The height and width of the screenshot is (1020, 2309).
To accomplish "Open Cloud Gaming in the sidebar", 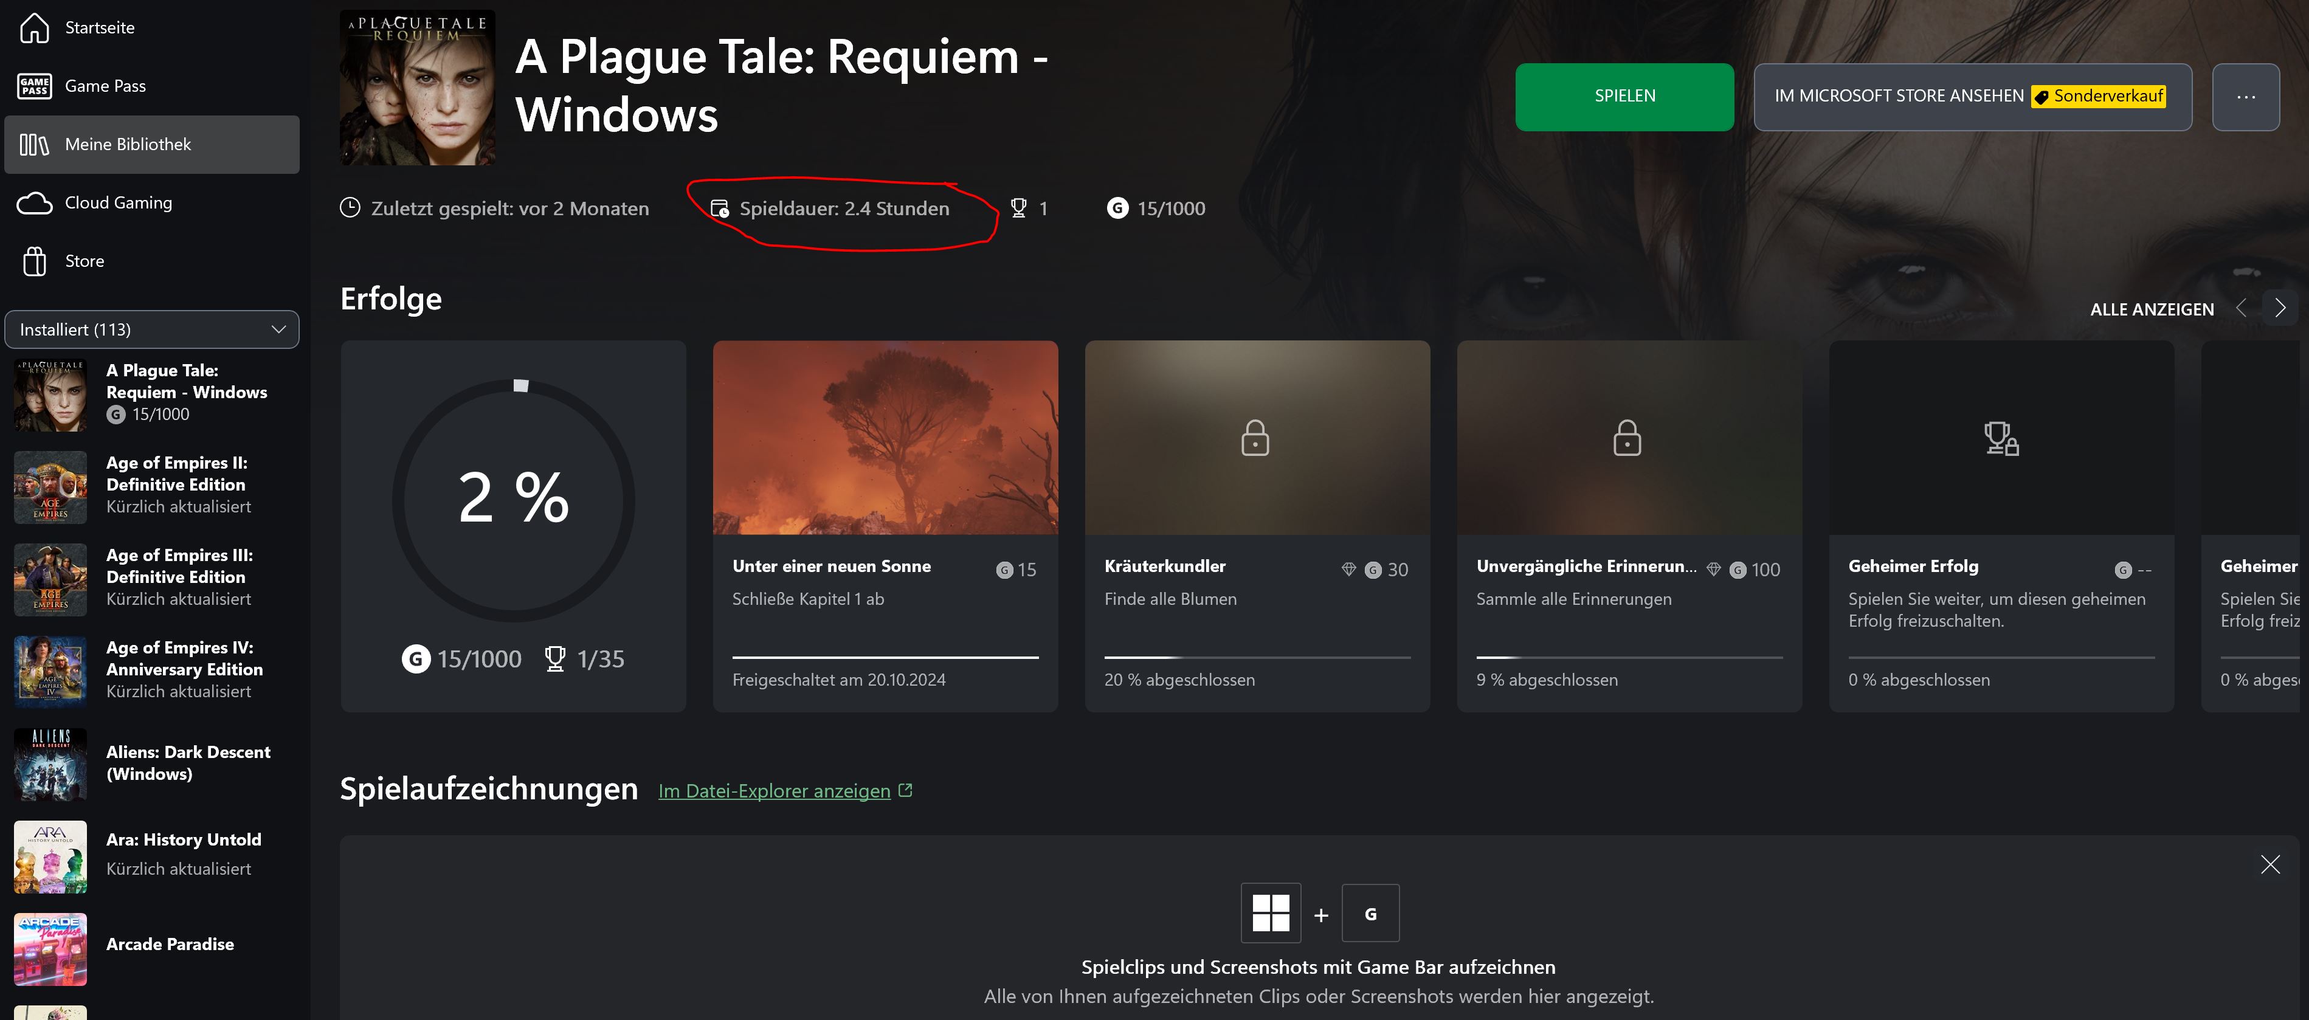I will coord(151,202).
